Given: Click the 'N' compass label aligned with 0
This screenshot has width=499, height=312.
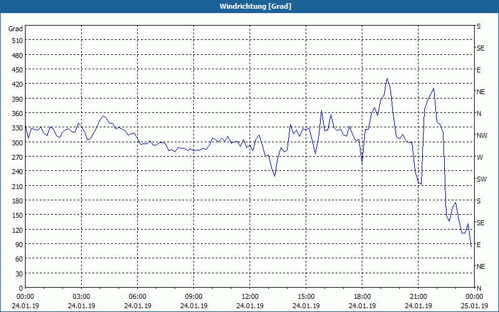Looking at the screenshot, I should [x=478, y=288].
